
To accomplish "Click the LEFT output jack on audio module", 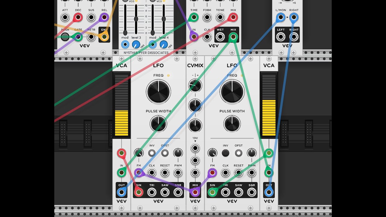I will pos(281,37).
